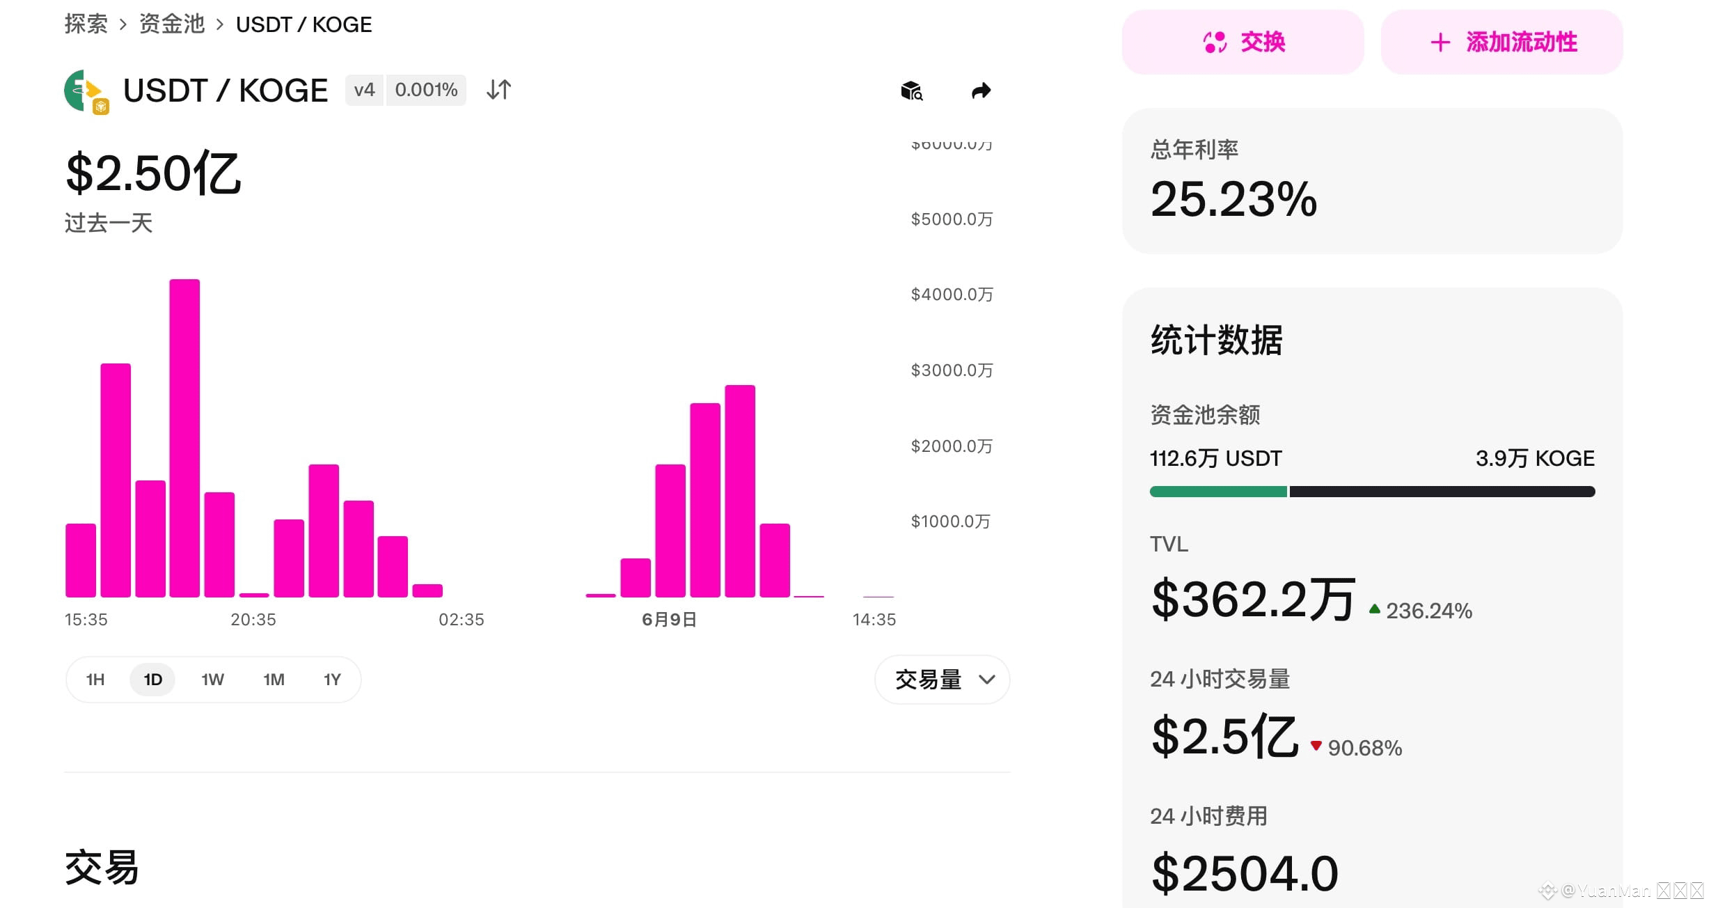This screenshot has height=908, width=1711.
Task: Select the 1W time range tab
Action: 212,680
